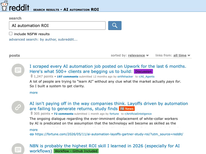
Task: Open the 72 comments link
Action: [x=63, y=114]
